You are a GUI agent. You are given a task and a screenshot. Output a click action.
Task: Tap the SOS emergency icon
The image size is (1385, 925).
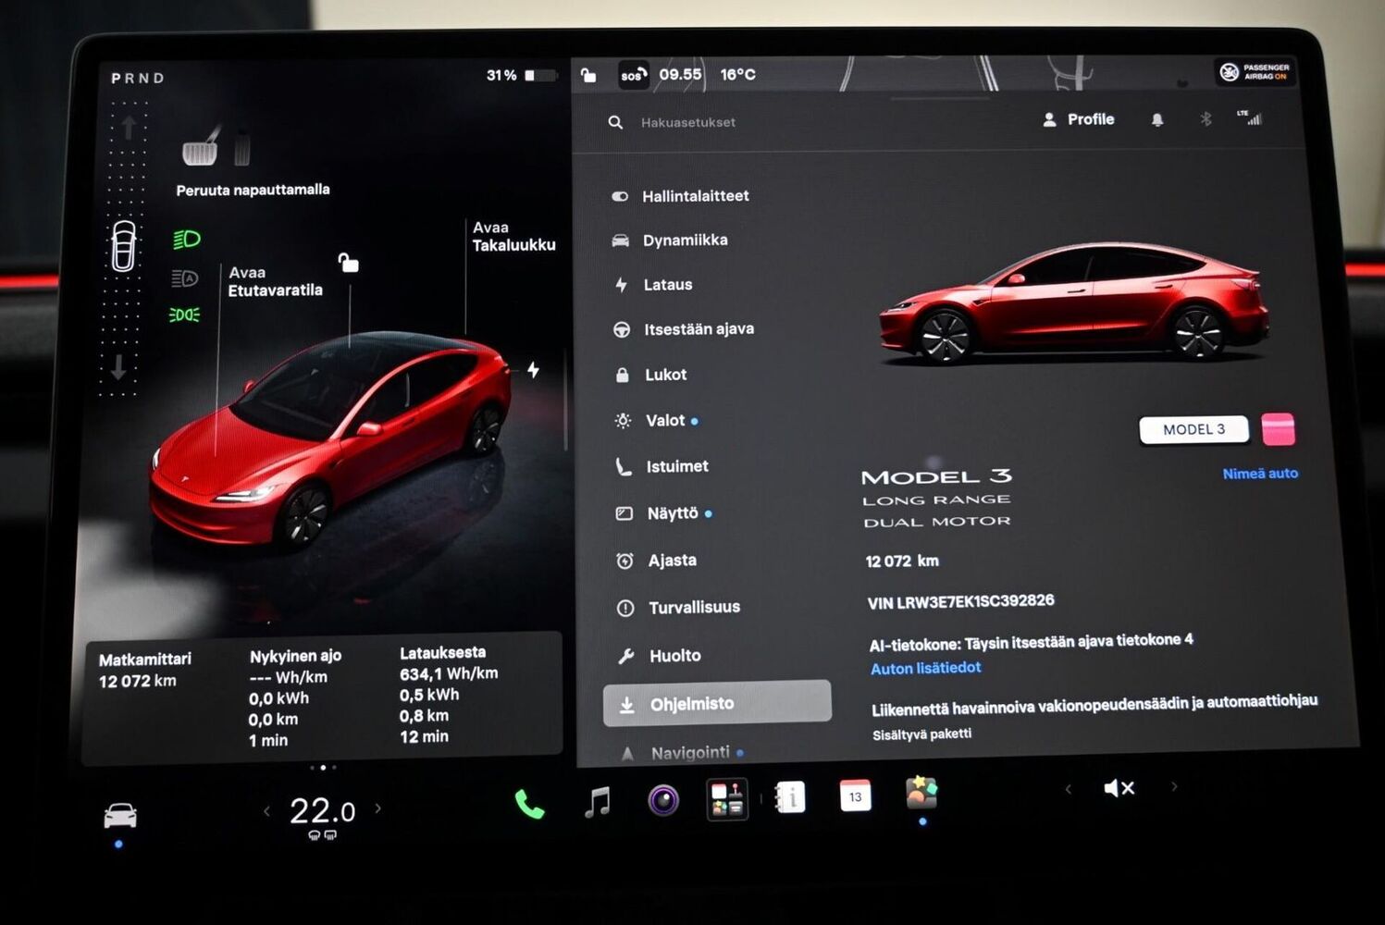(x=633, y=75)
